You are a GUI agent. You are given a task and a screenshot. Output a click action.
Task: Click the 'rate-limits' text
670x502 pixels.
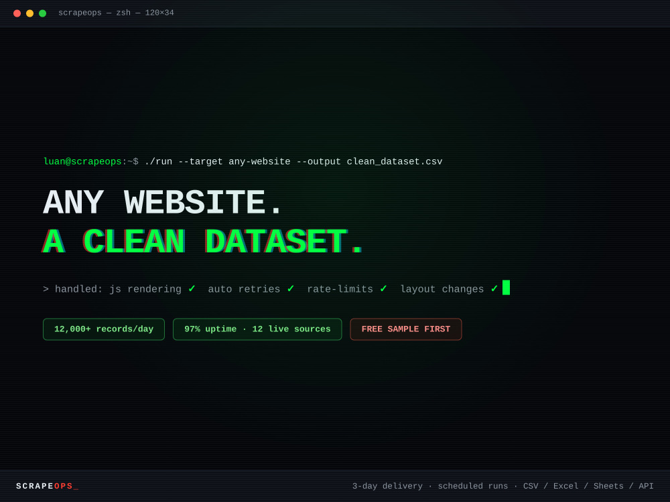coord(340,289)
